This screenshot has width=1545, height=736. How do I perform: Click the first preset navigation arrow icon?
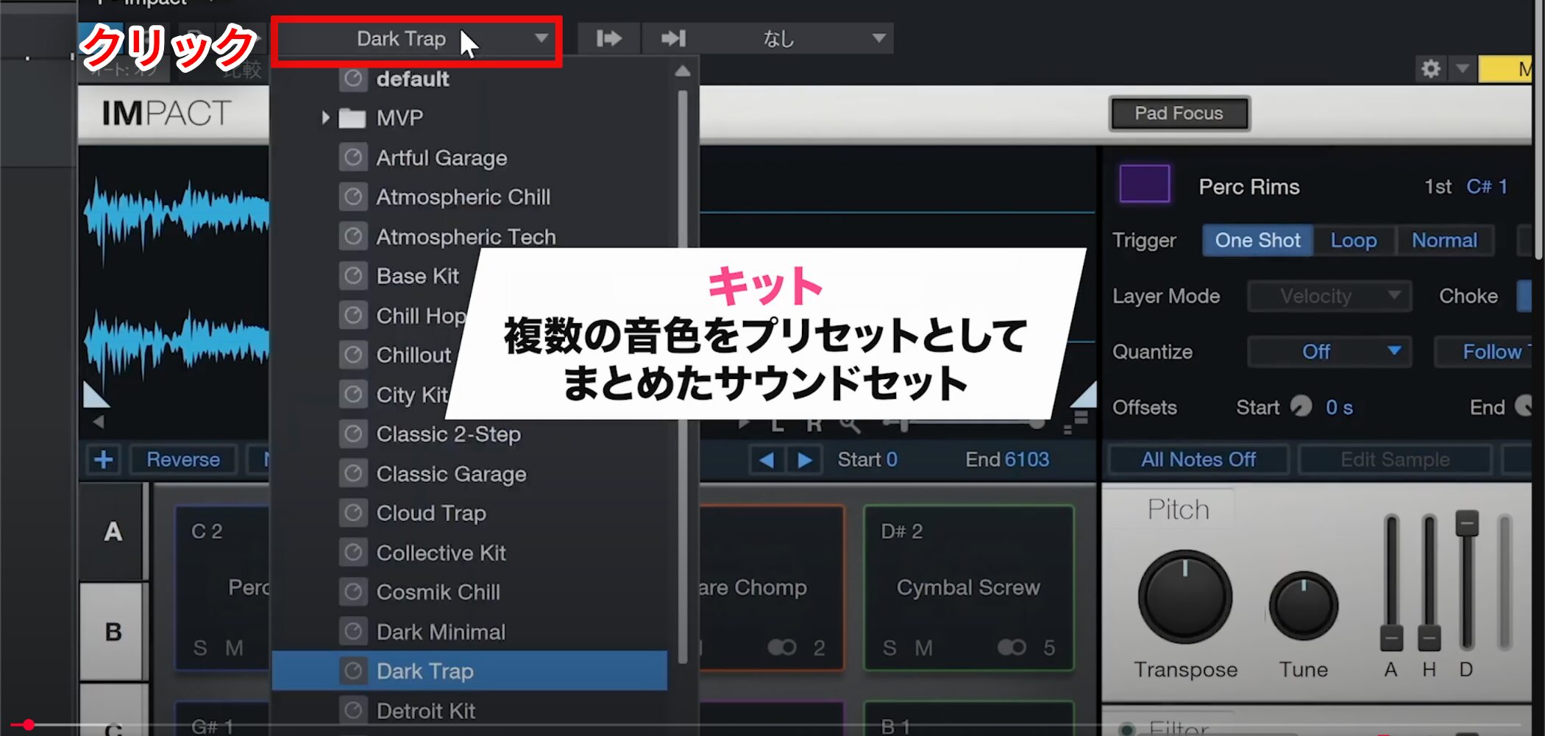pos(608,38)
